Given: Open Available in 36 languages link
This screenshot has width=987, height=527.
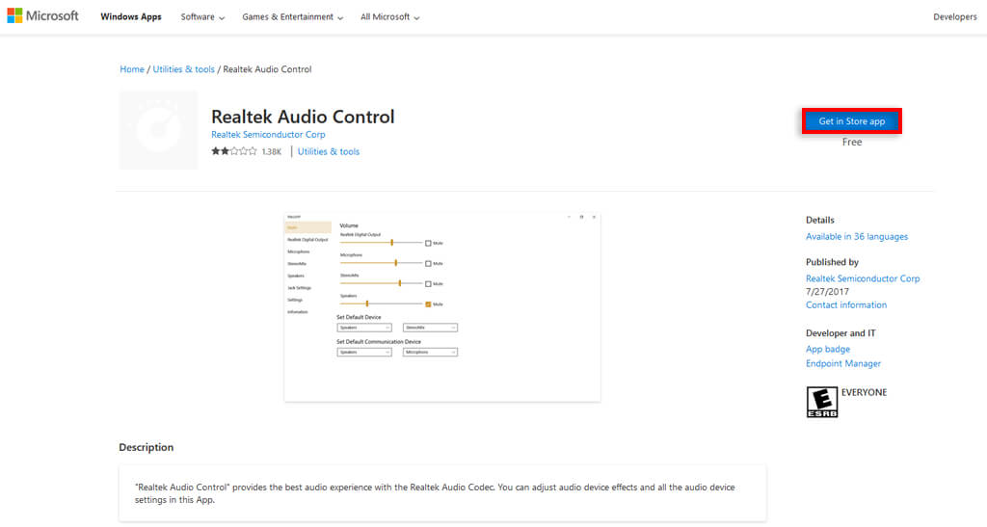Looking at the screenshot, I should (857, 237).
